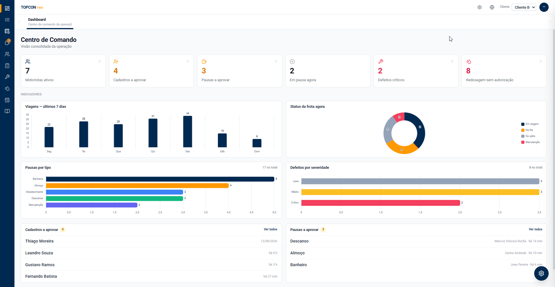The height and width of the screenshot is (287, 555).
Task: Click the Crítico bar in Defeitos por severidade
Action: 381,203
